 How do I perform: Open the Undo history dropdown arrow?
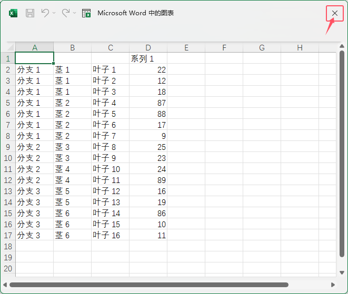click(54, 13)
